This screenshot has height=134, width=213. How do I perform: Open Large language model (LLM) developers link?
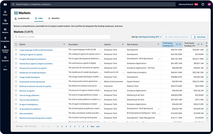point(36,50)
